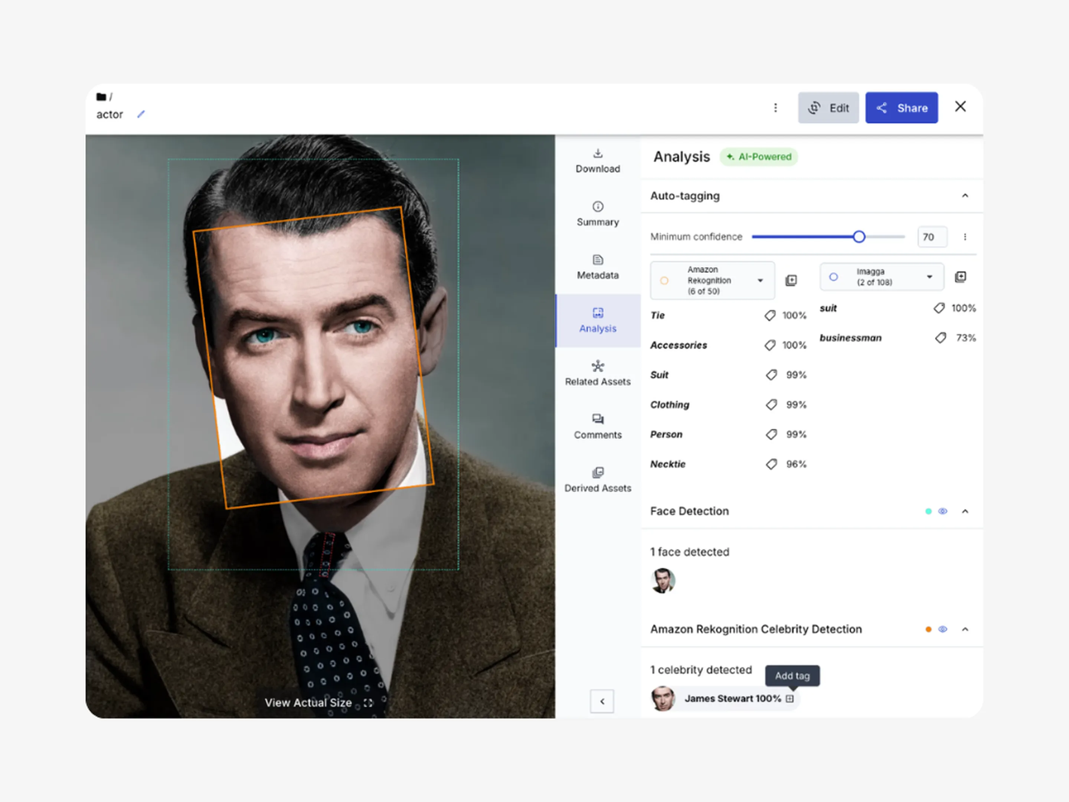Viewport: 1069px width, 802px height.
Task: Click the orange Celebrity Detection color dot
Action: coord(928,629)
